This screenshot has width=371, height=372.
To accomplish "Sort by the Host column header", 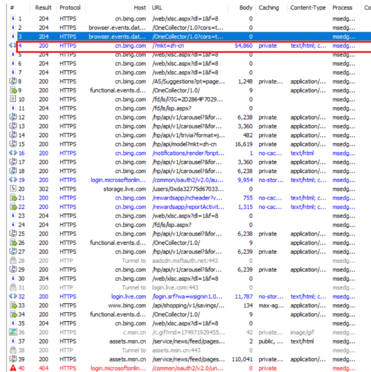I will (140, 8).
